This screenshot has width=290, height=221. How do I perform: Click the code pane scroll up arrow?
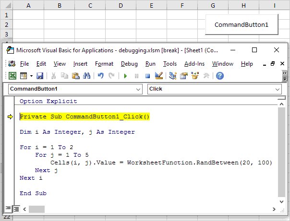point(281,104)
